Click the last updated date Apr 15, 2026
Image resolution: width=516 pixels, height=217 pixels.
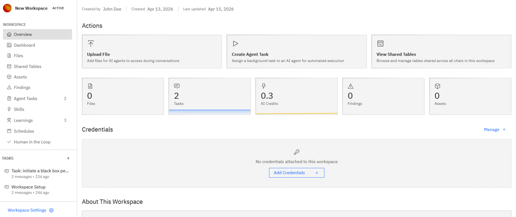221,9
